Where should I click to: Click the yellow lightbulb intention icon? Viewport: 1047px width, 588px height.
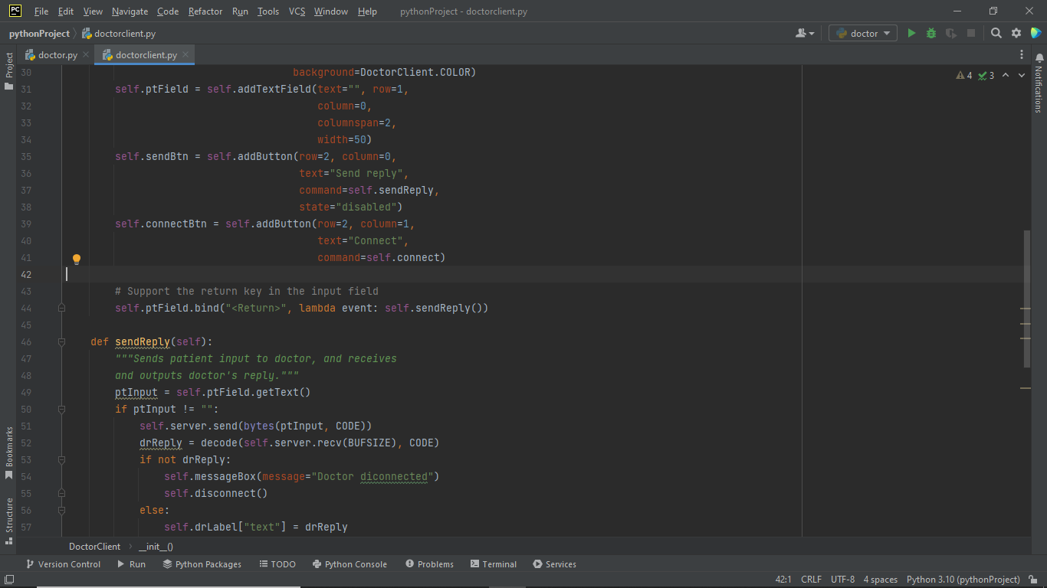(77, 259)
